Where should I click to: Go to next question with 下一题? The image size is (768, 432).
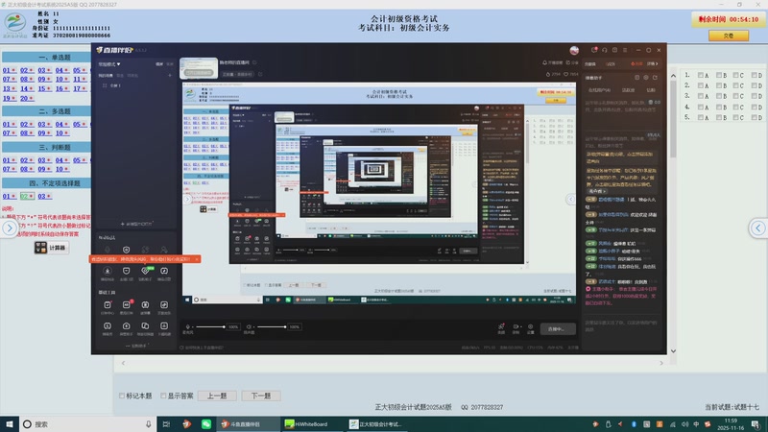260,396
